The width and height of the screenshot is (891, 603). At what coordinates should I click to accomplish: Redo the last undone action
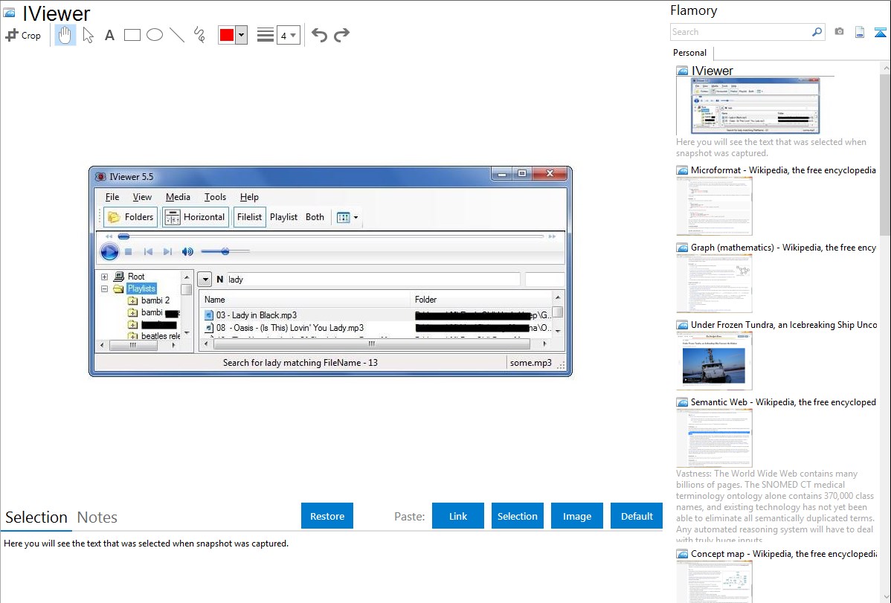(341, 35)
